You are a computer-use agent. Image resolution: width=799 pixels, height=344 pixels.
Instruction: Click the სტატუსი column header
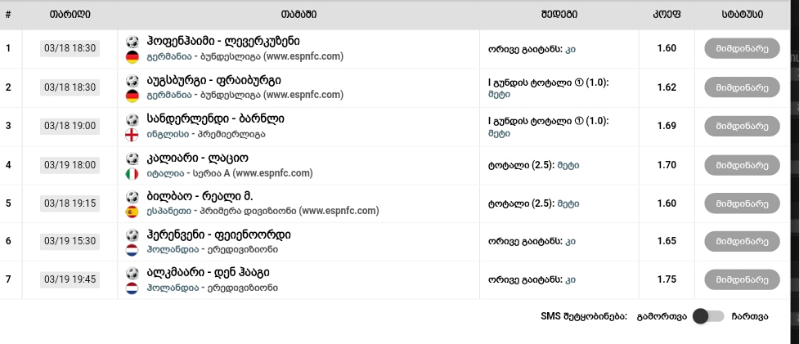[743, 15]
